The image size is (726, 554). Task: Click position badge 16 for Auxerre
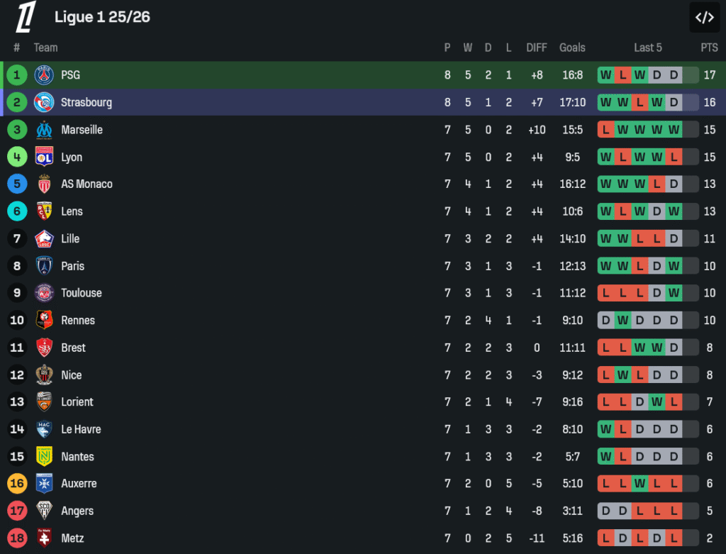point(17,484)
